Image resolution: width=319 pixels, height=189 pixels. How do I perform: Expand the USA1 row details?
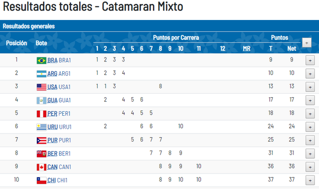coord(310,87)
